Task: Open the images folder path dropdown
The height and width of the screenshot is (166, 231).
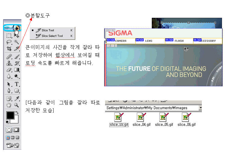Action: (200, 108)
